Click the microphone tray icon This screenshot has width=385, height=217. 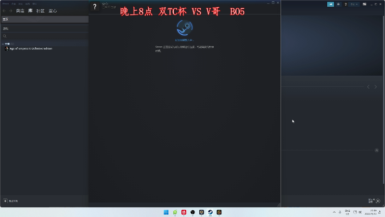[x=340, y=212]
